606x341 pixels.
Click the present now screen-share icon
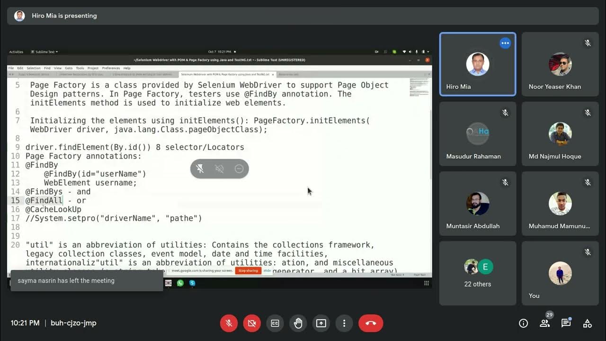pos(321,323)
